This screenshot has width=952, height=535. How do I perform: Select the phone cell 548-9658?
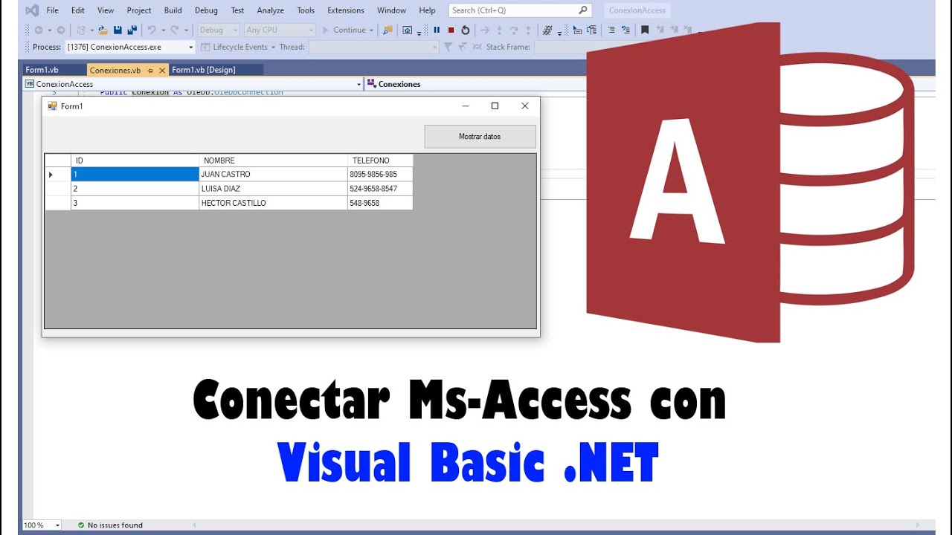pyautogui.click(x=380, y=203)
